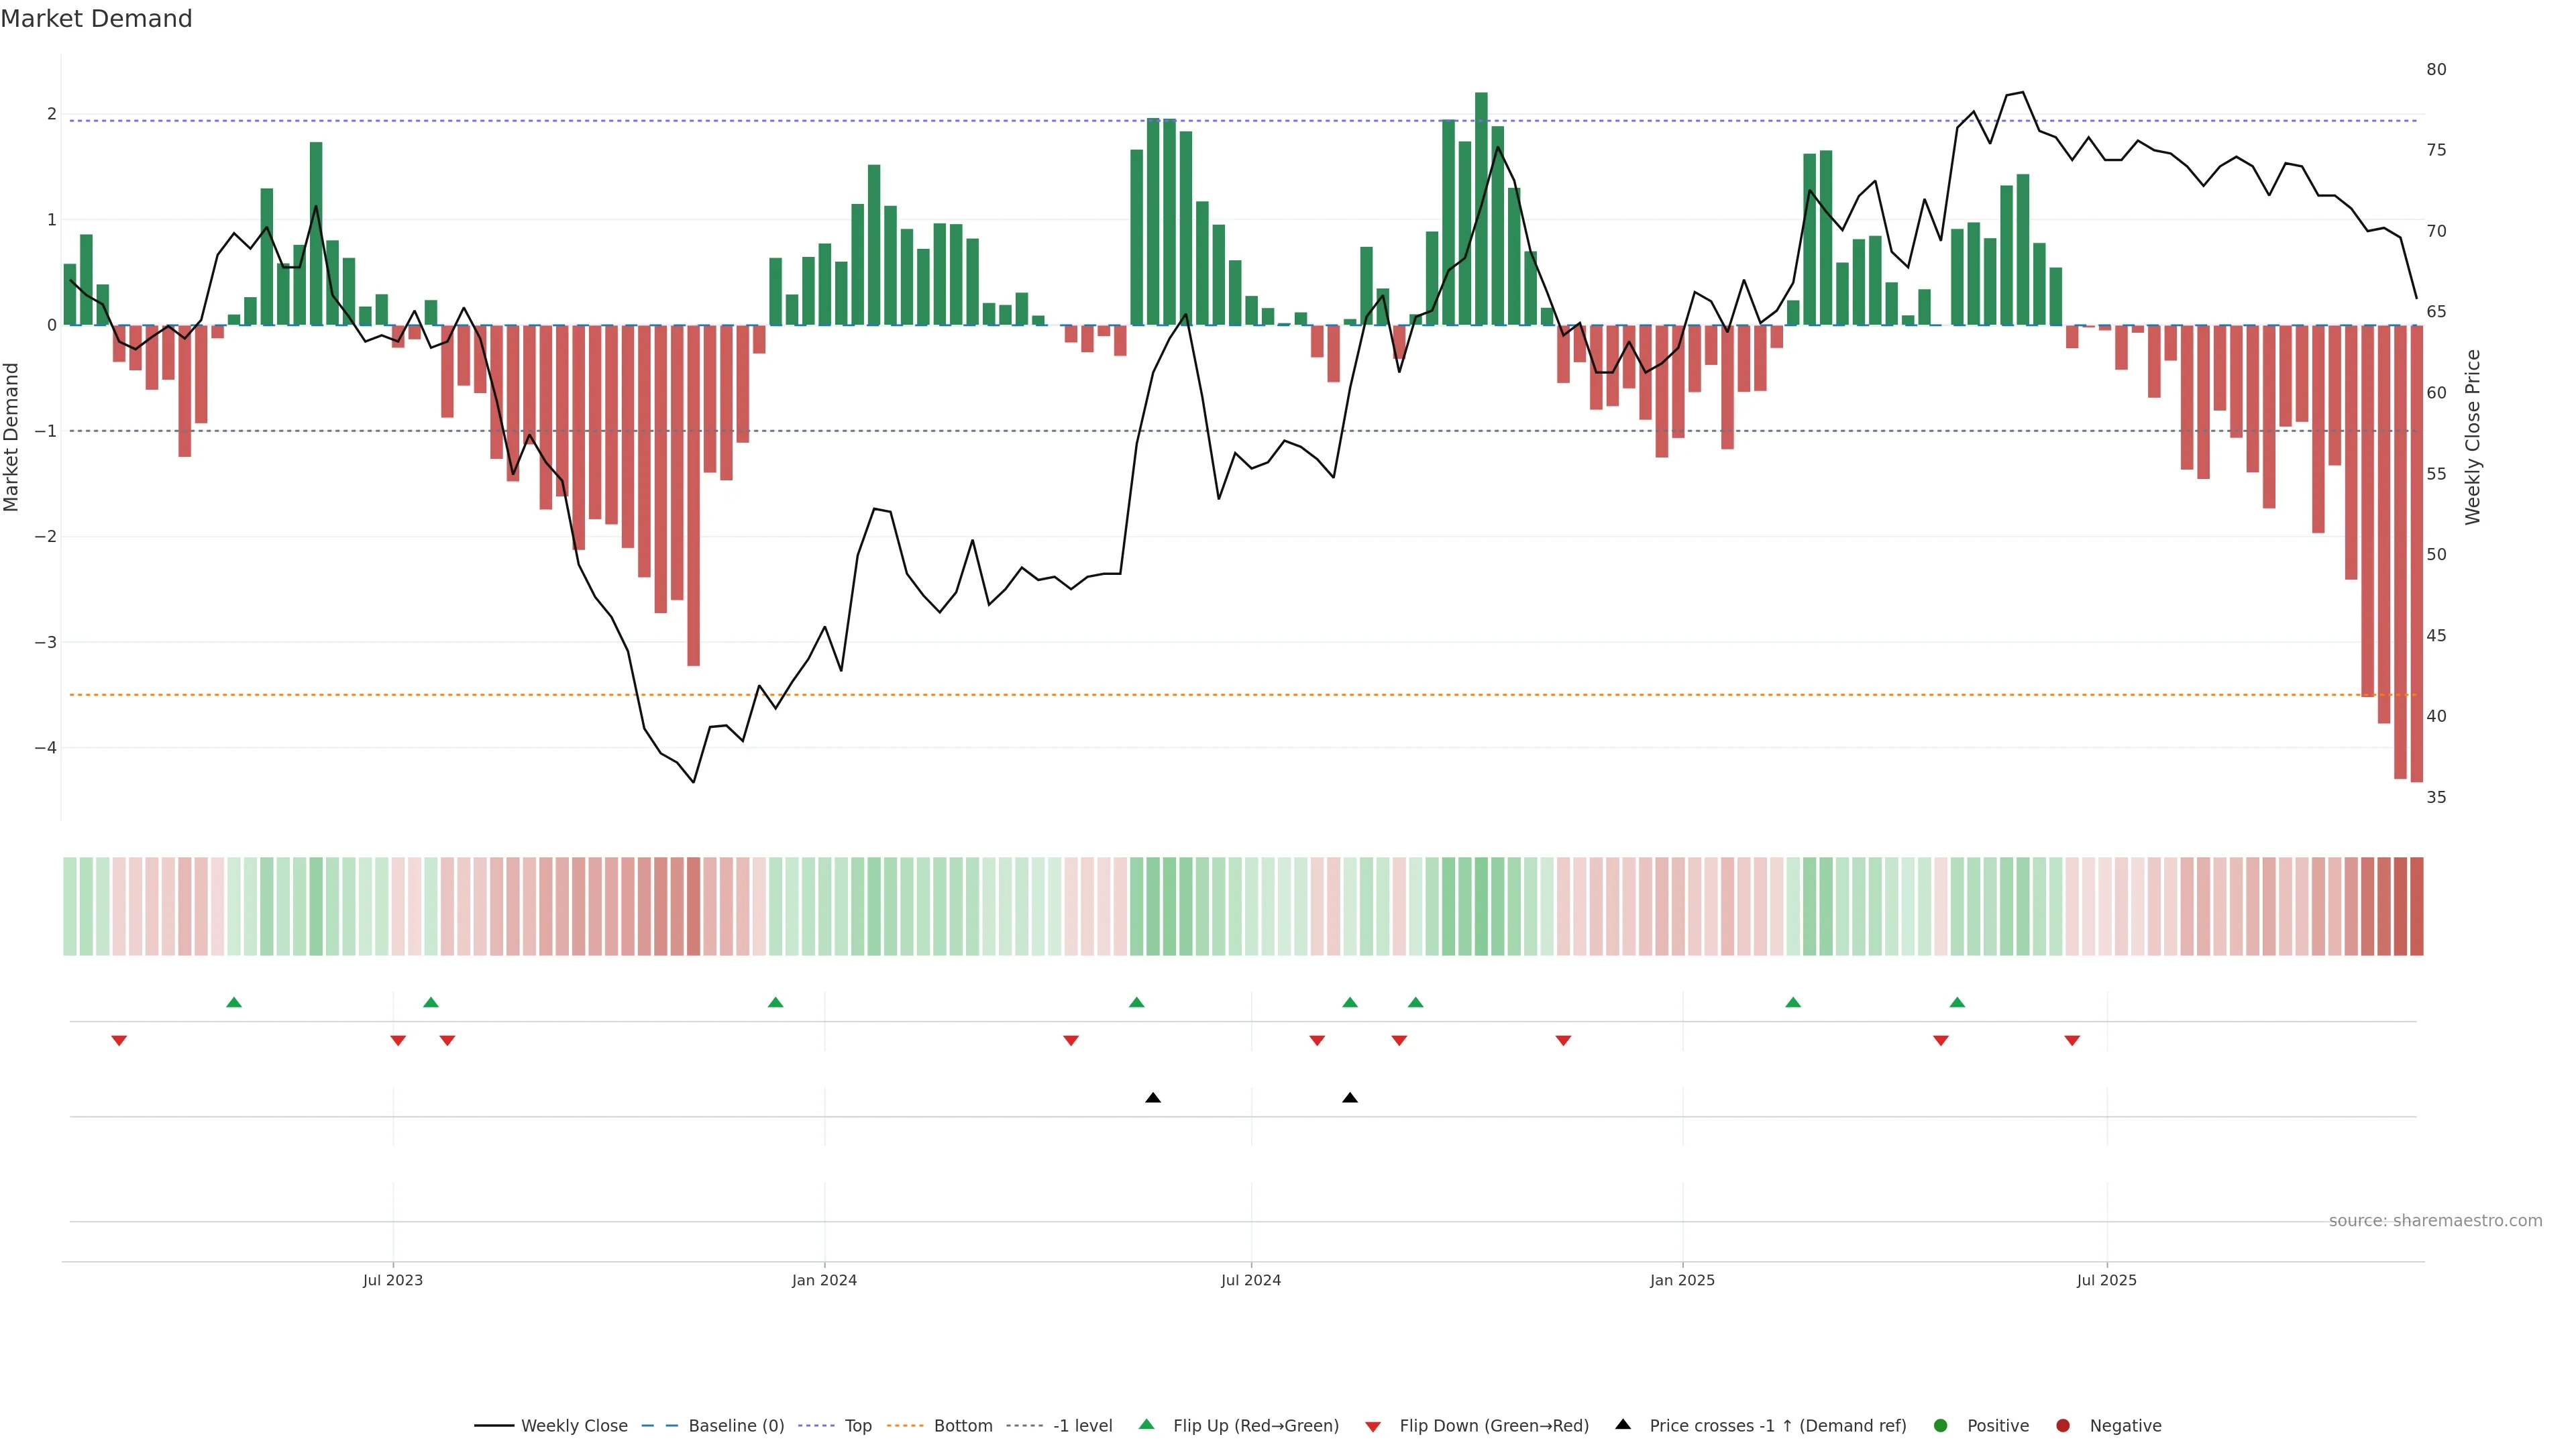The height and width of the screenshot is (1449, 2576).
Task: Click black Price crosses -1 legend icon
Action: coord(1623,1425)
